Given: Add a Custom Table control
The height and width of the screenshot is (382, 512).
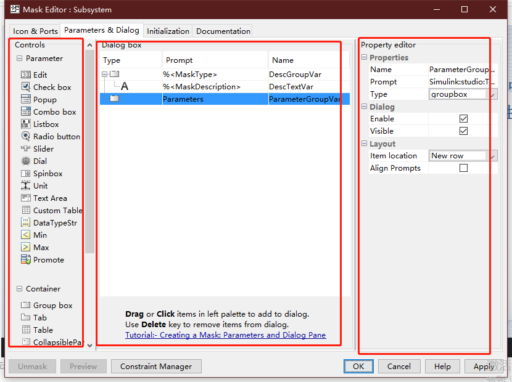Looking at the screenshot, I should [x=52, y=211].
